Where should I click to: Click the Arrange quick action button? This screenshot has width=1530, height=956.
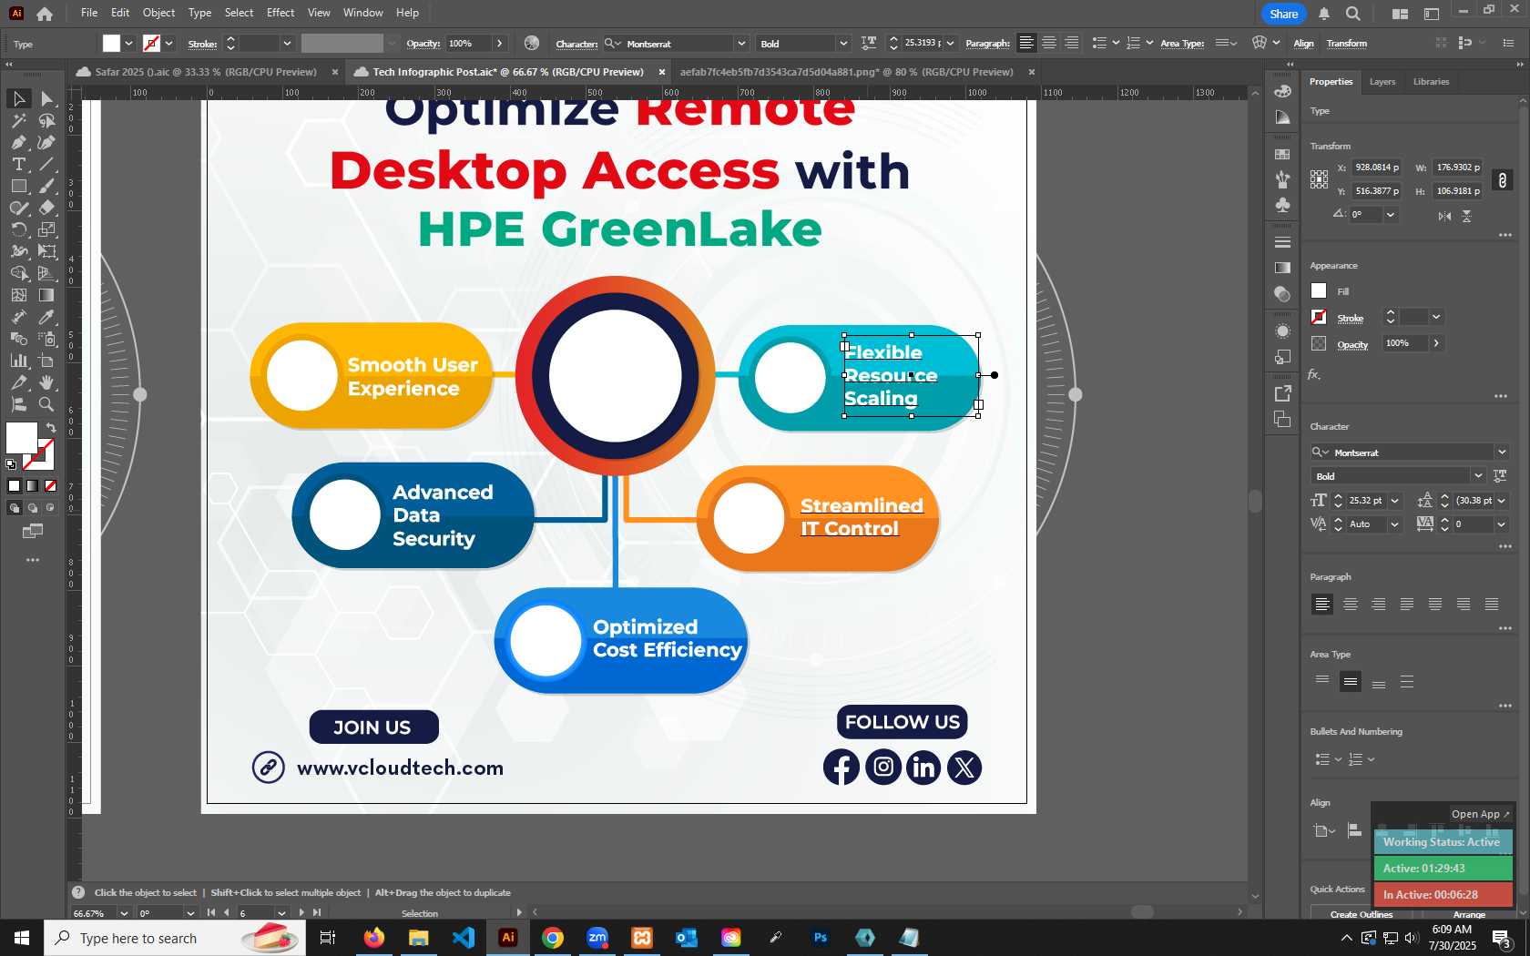click(x=1469, y=914)
